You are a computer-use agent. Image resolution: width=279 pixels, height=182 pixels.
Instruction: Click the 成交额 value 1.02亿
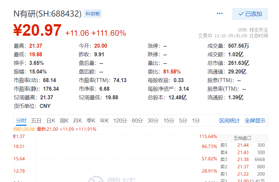pos(236,54)
